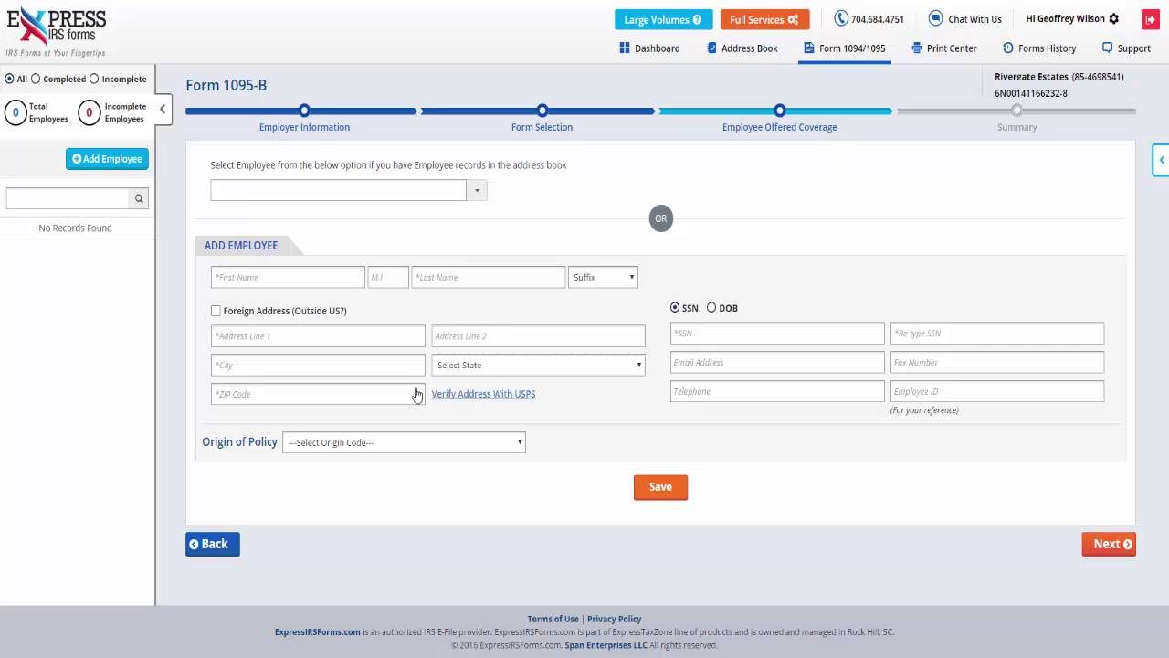Select the Incomplete filter radio button

94,79
